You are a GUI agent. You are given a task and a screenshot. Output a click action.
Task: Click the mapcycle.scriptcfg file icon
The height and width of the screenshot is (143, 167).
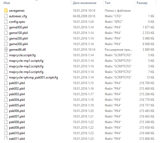tap(6, 55)
